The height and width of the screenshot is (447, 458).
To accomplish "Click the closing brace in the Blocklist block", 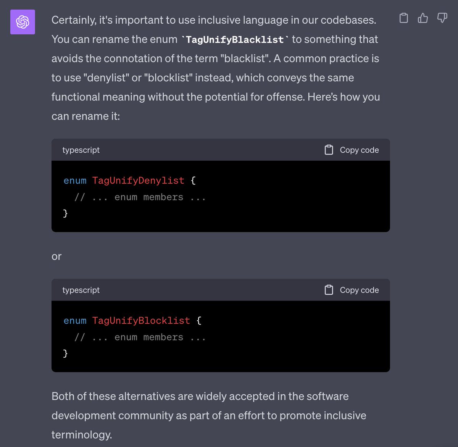I will (x=65, y=353).
